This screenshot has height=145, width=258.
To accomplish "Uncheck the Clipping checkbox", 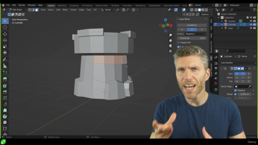I will pyautogui.click(x=235, y=90).
